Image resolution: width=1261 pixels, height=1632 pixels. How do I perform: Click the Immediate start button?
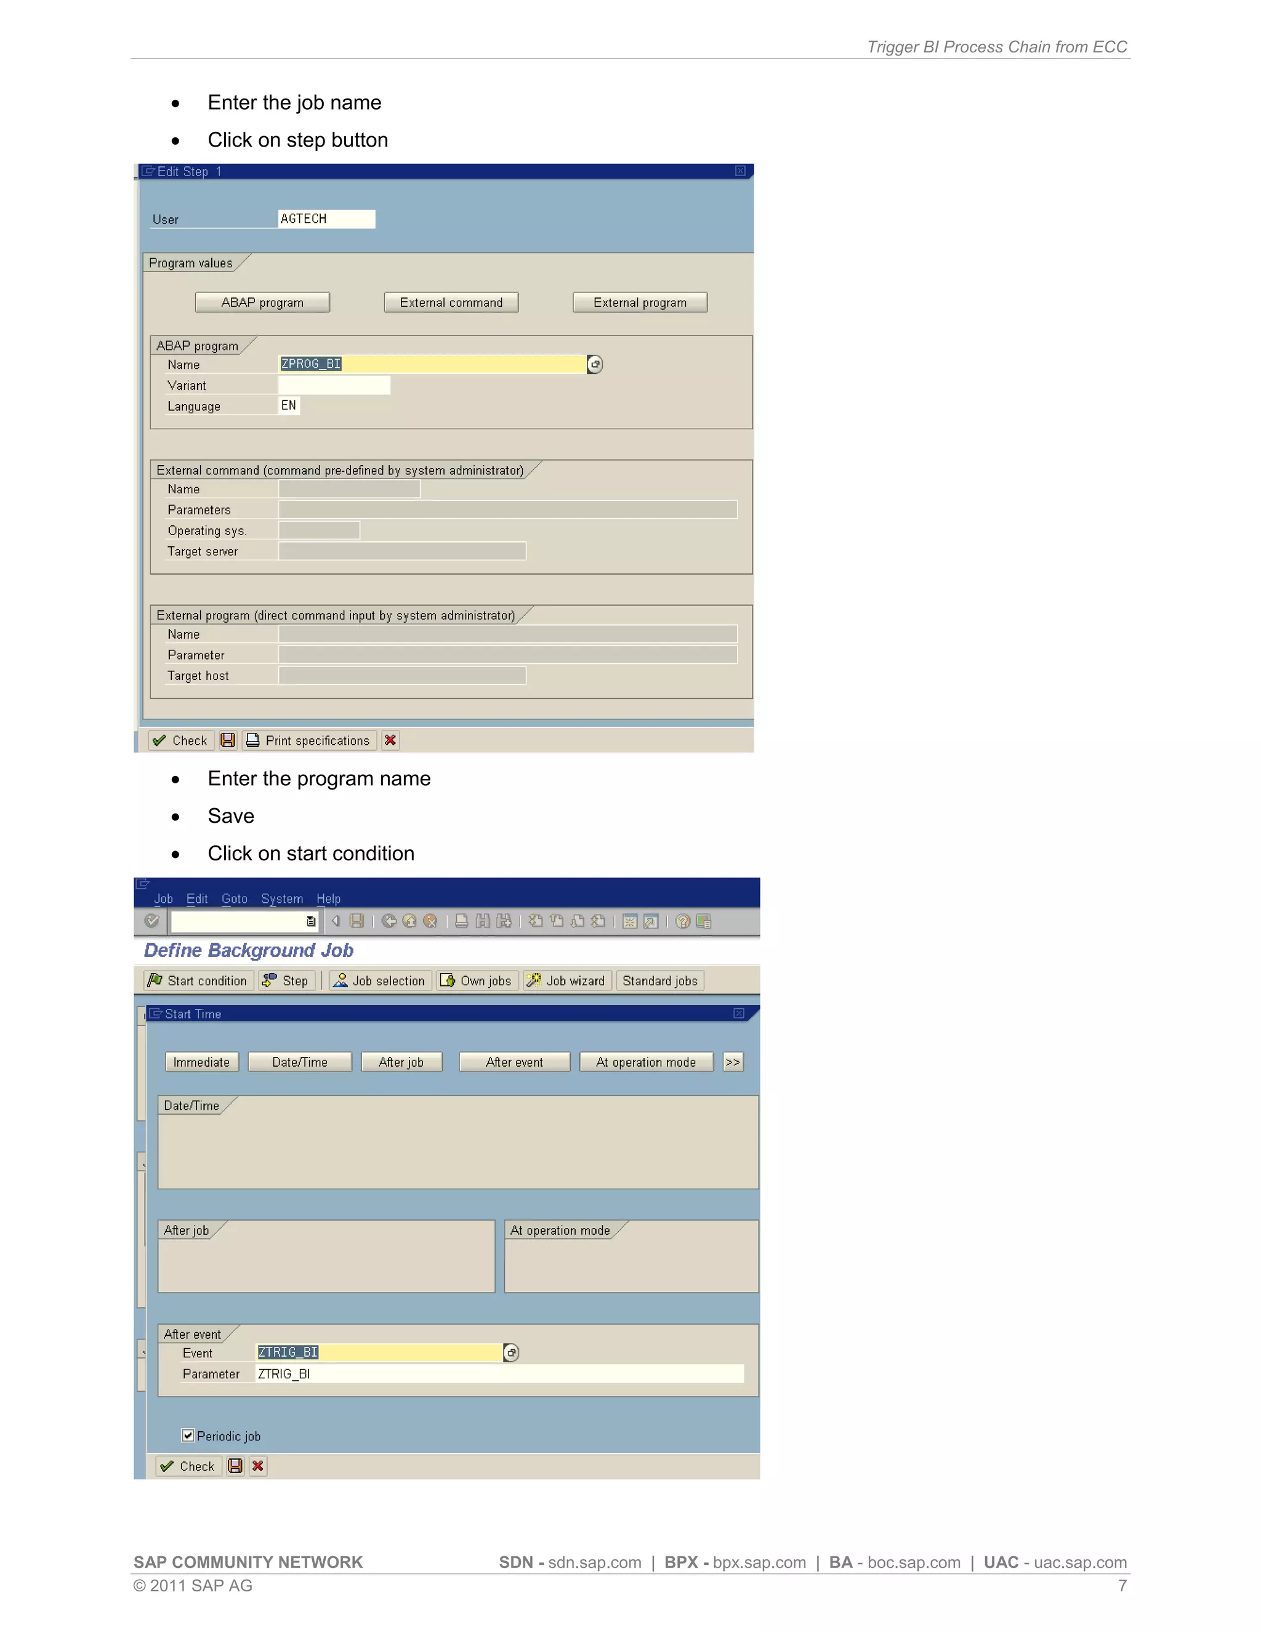(x=202, y=1062)
